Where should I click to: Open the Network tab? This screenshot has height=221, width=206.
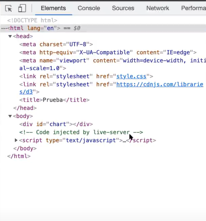(x=158, y=8)
